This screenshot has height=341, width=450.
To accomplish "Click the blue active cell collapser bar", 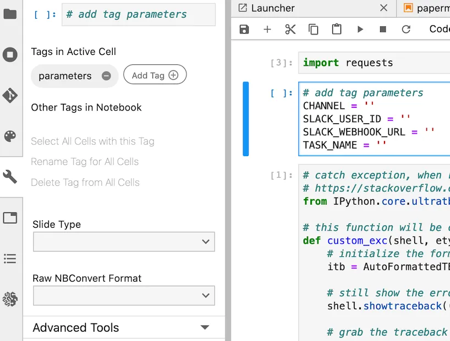I will (x=246, y=119).
